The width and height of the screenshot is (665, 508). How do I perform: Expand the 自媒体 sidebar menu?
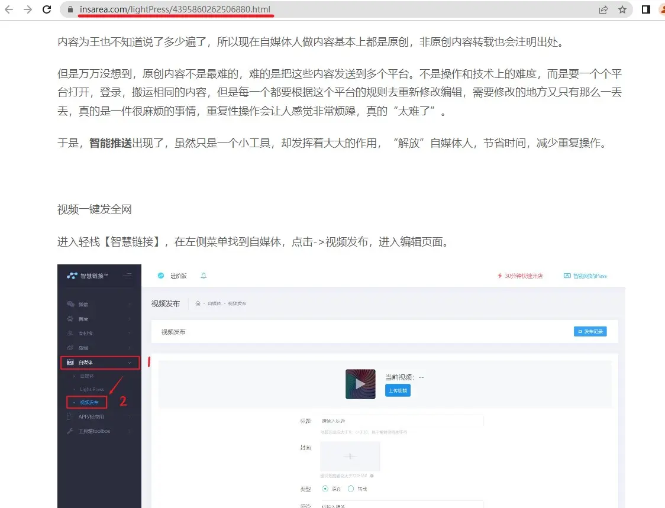click(100, 363)
